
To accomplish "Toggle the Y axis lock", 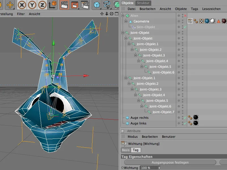I will (x=32, y=5).
